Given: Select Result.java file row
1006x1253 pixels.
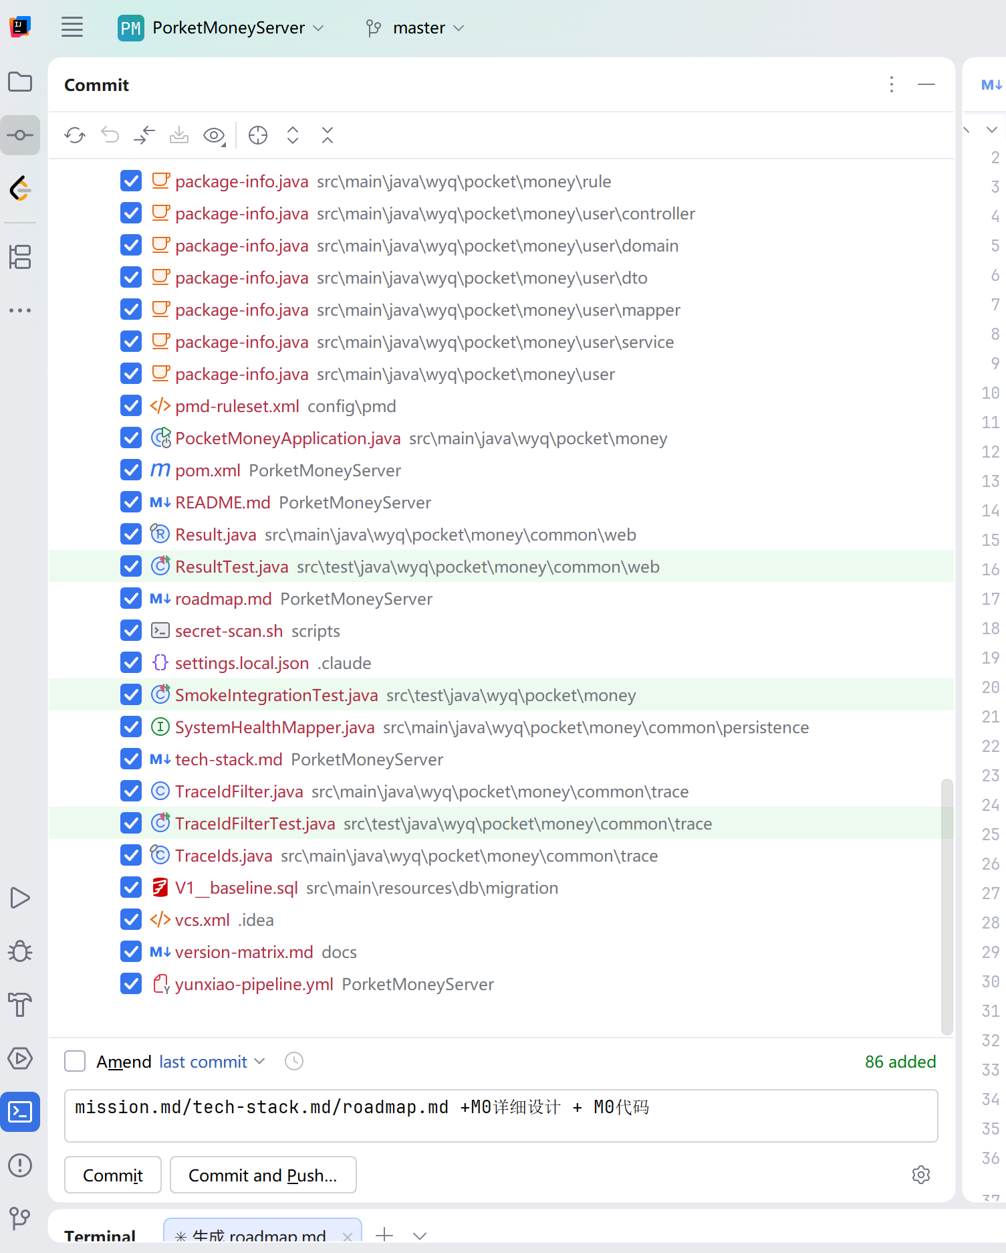Looking at the screenshot, I should coord(501,535).
